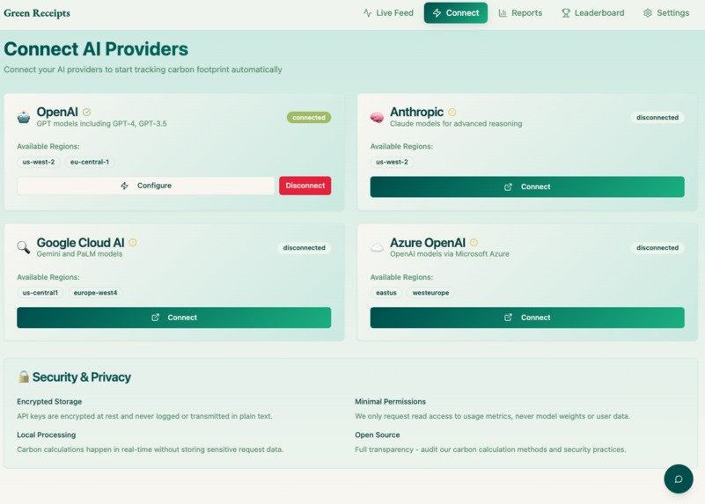
Task: Click the Azure OpenAI warning status icon
Action: [474, 243]
